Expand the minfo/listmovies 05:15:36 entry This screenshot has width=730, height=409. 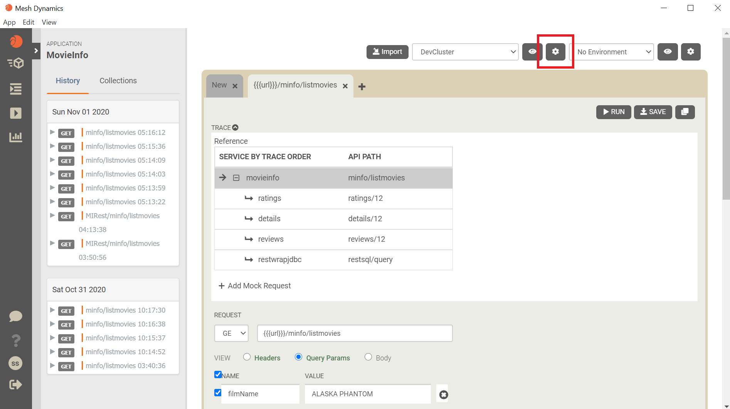[x=52, y=146]
